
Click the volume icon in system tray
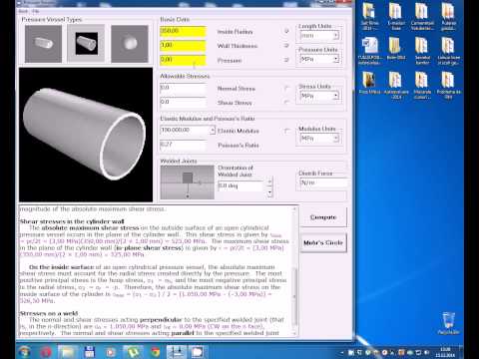tap(427, 352)
